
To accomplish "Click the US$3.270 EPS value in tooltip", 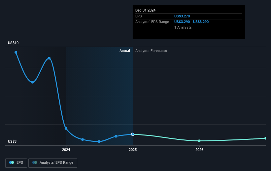I will point(182,16).
